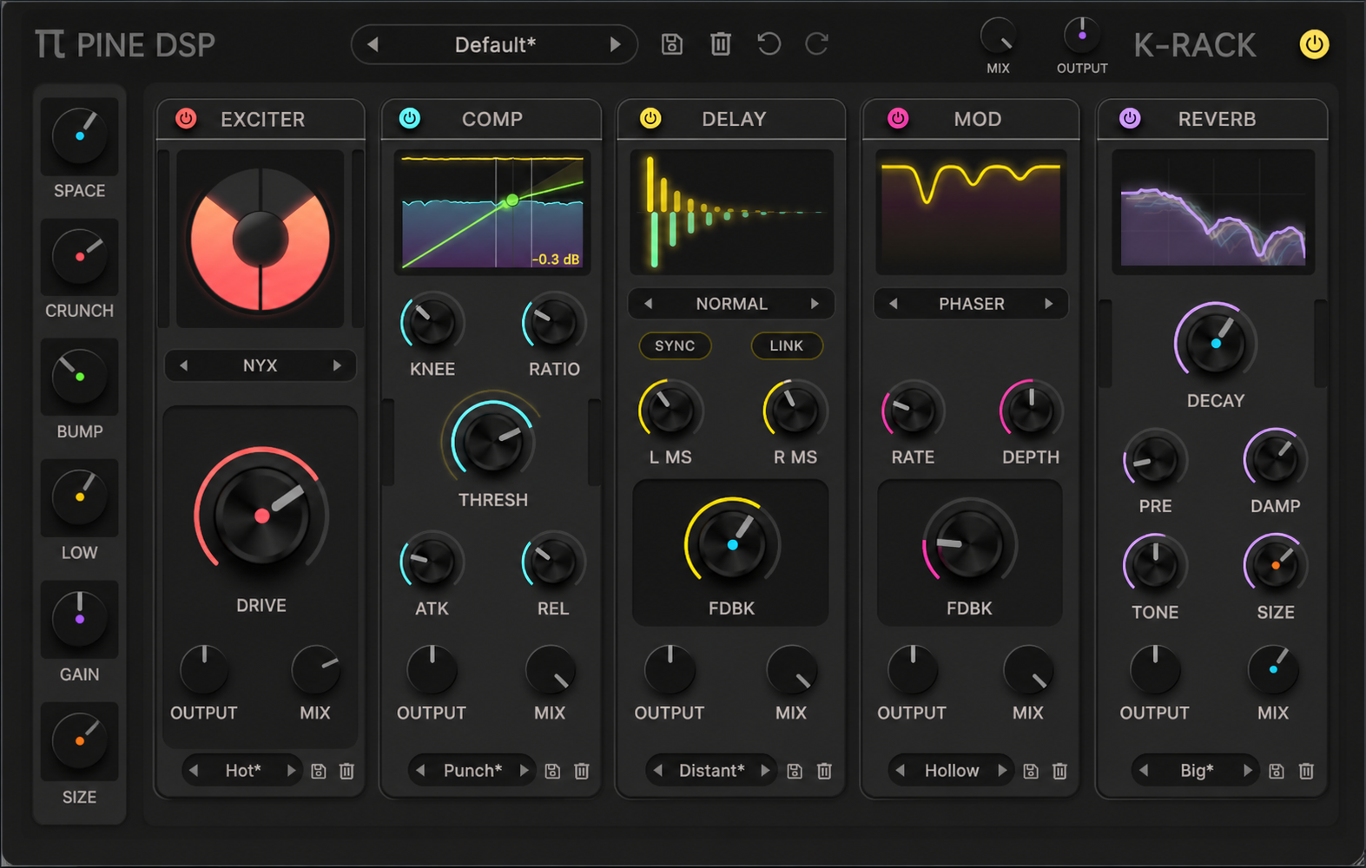
Task: Delete the Distant delay preset
Action: (x=824, y=771)
